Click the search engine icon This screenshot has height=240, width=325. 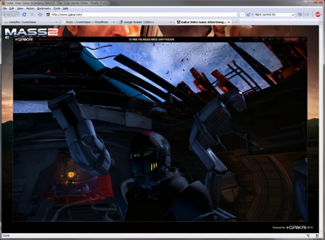[x=248, y=14]
